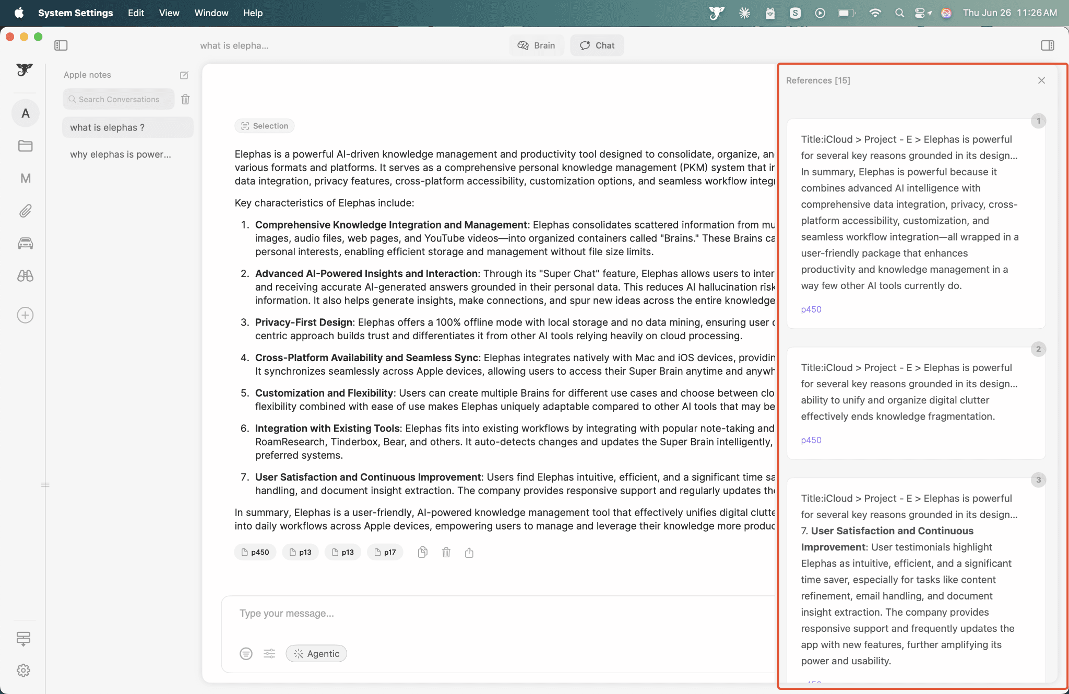
Task: Close the References panel
Action: (x=1041, y=80)
